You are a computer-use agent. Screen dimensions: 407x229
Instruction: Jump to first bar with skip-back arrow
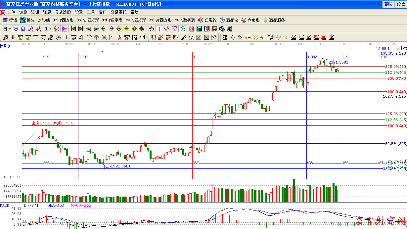[73, 29]
